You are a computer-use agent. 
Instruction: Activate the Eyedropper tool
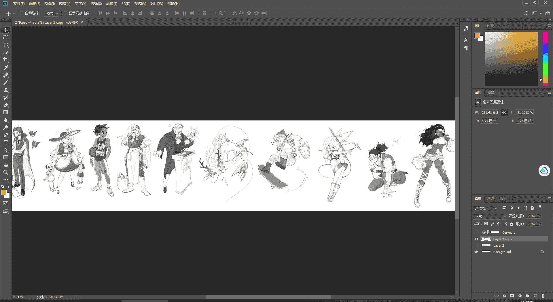tap(6, 67)
